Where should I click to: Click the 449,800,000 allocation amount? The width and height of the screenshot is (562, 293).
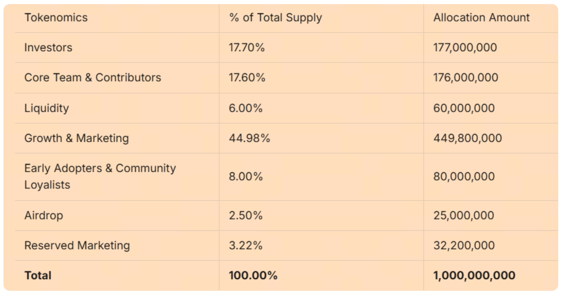[x=467, y=138]
